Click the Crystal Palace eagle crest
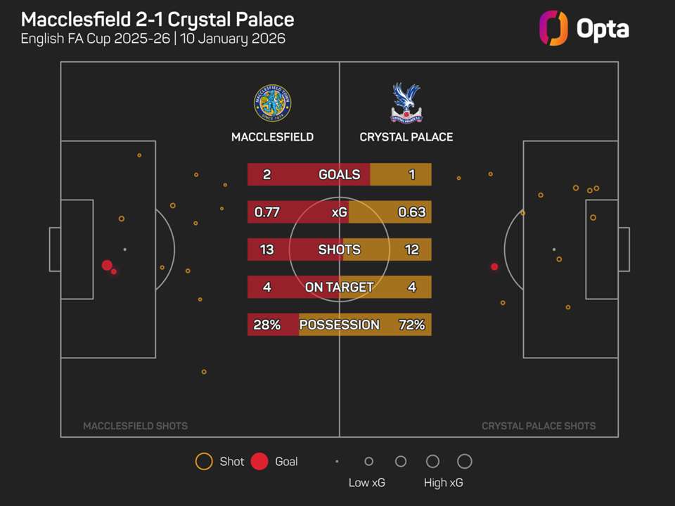Viewport: 675px width, 506px height. click(406, 103)
